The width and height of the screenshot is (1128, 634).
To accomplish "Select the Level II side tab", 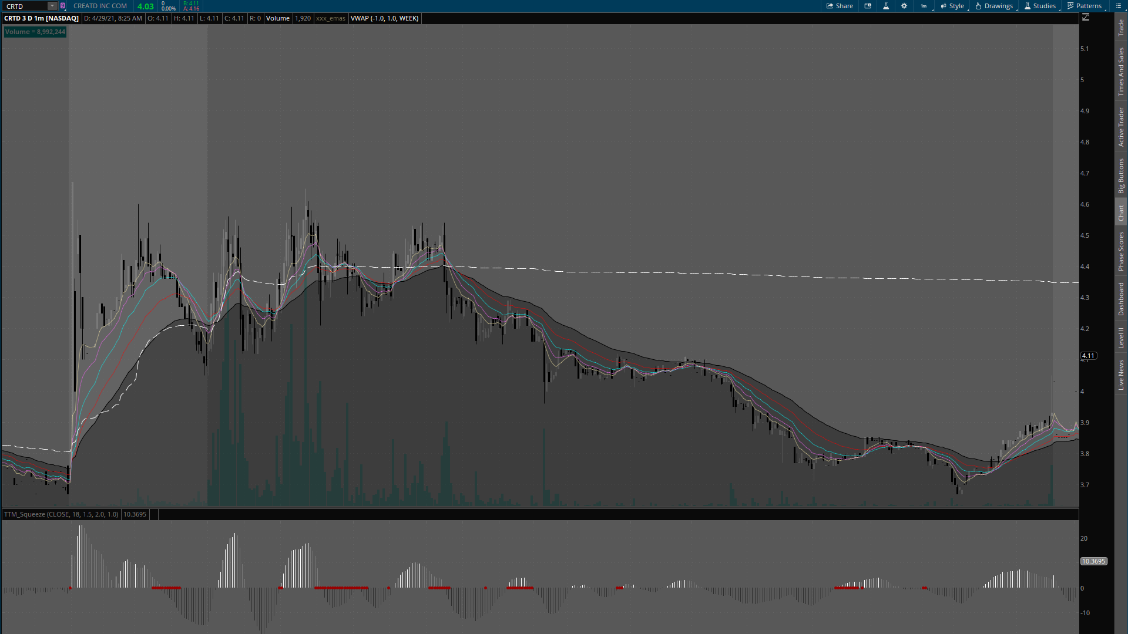I will click(1121, 338).
